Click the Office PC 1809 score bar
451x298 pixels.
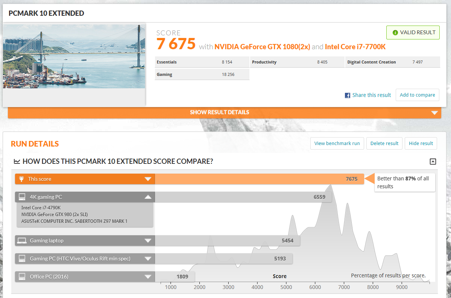pyautogui.click(x=175, y=277)
